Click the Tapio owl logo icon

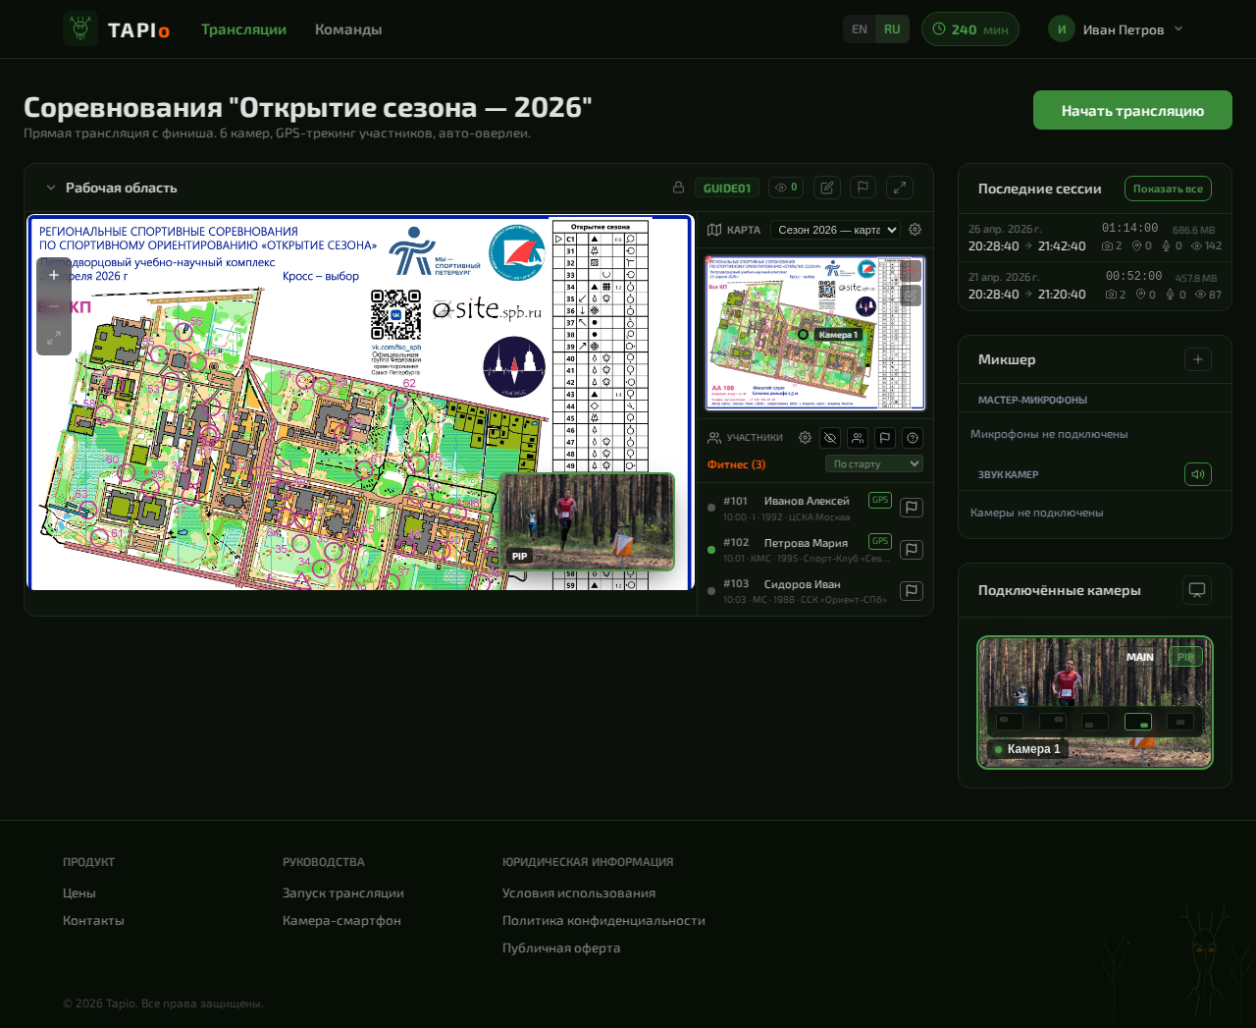coord(80,29)
